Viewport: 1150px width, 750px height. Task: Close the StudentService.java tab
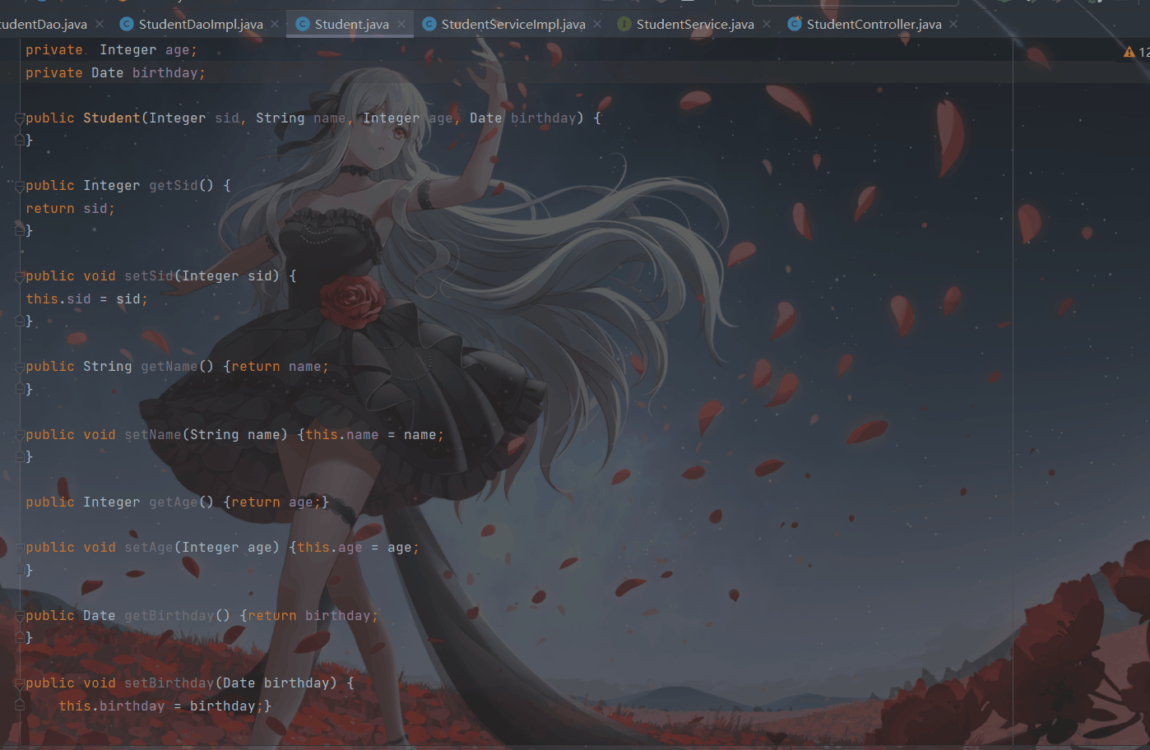(767, 24)
